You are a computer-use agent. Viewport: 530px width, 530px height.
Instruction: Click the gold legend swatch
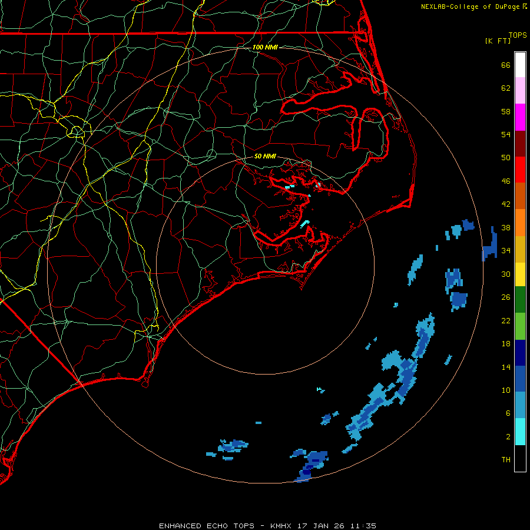point(520,249)
